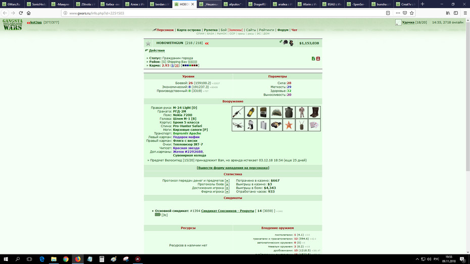
Task: Click the M-24 Light rifle item icon
Action: point(238,112)
